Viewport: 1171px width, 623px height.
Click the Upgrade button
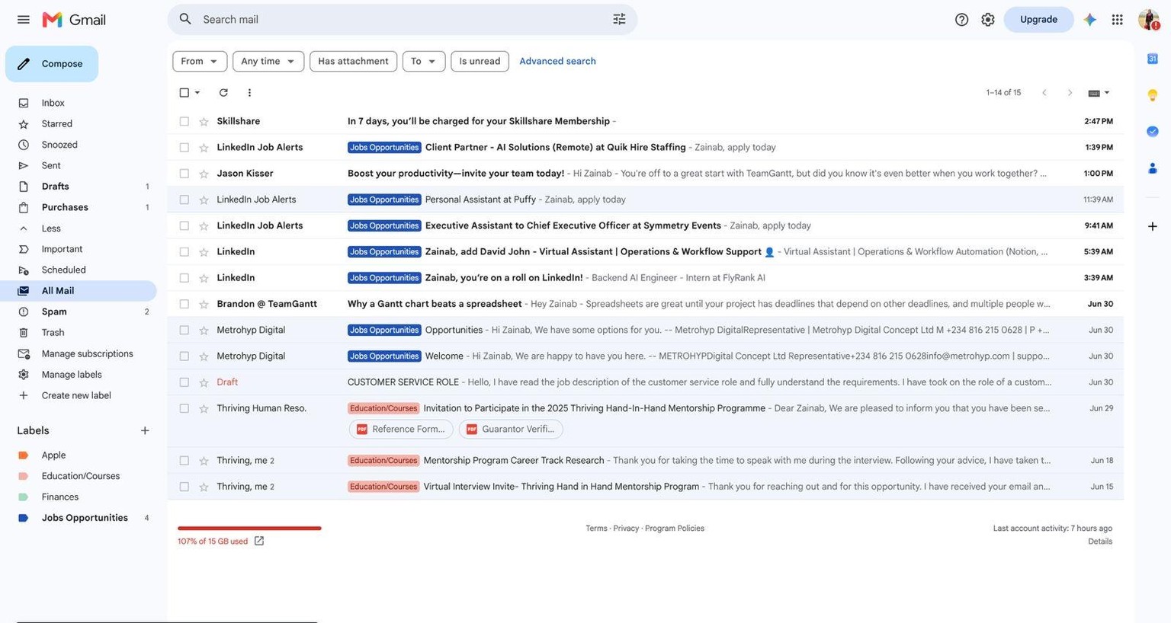point(1038,19)
